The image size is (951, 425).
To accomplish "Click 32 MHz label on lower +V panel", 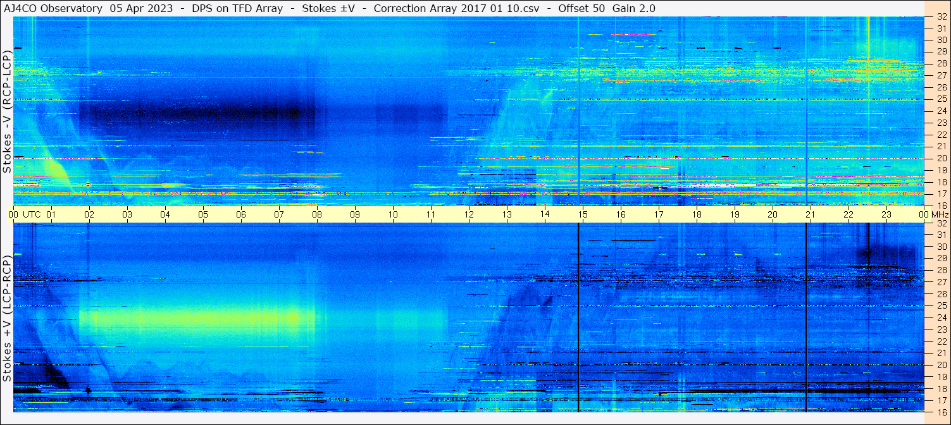I will [942, 224].
